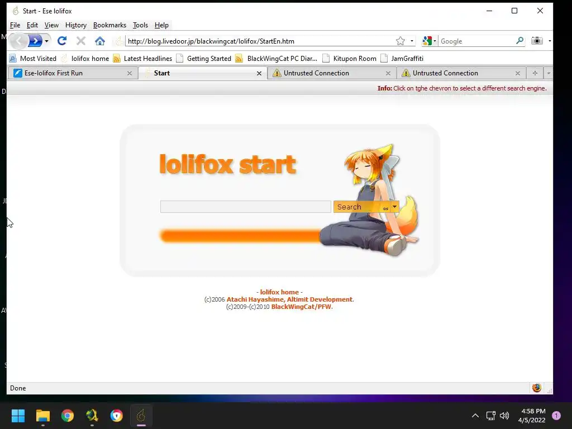Viewport: 572px width, 429px height.
Task: Click the camera screenshot toolbar icon
Action: (537, 41)
